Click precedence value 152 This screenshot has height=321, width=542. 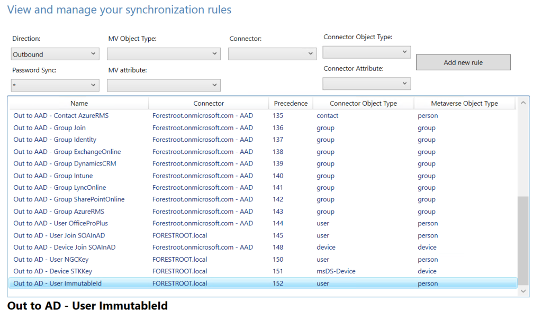278,283
